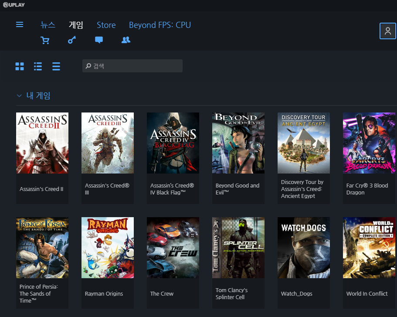
Task: Click the 검색 search field
Action: click(x=132, y=66)
